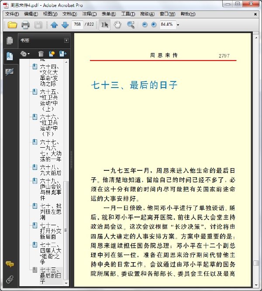Open the 高级(A) menu
Image resolution: width=262 pixels, height=291 pixels.
coord(148,14)
